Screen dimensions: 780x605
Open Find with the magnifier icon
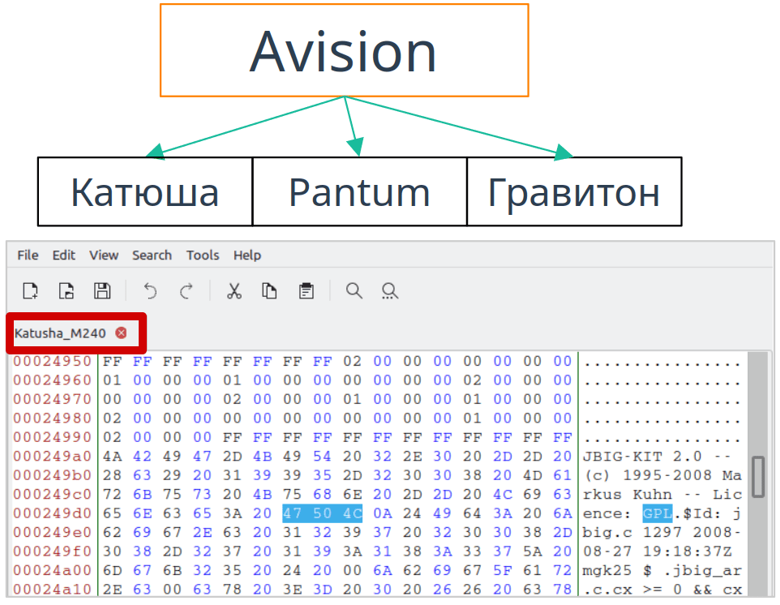tap(354, 290)
